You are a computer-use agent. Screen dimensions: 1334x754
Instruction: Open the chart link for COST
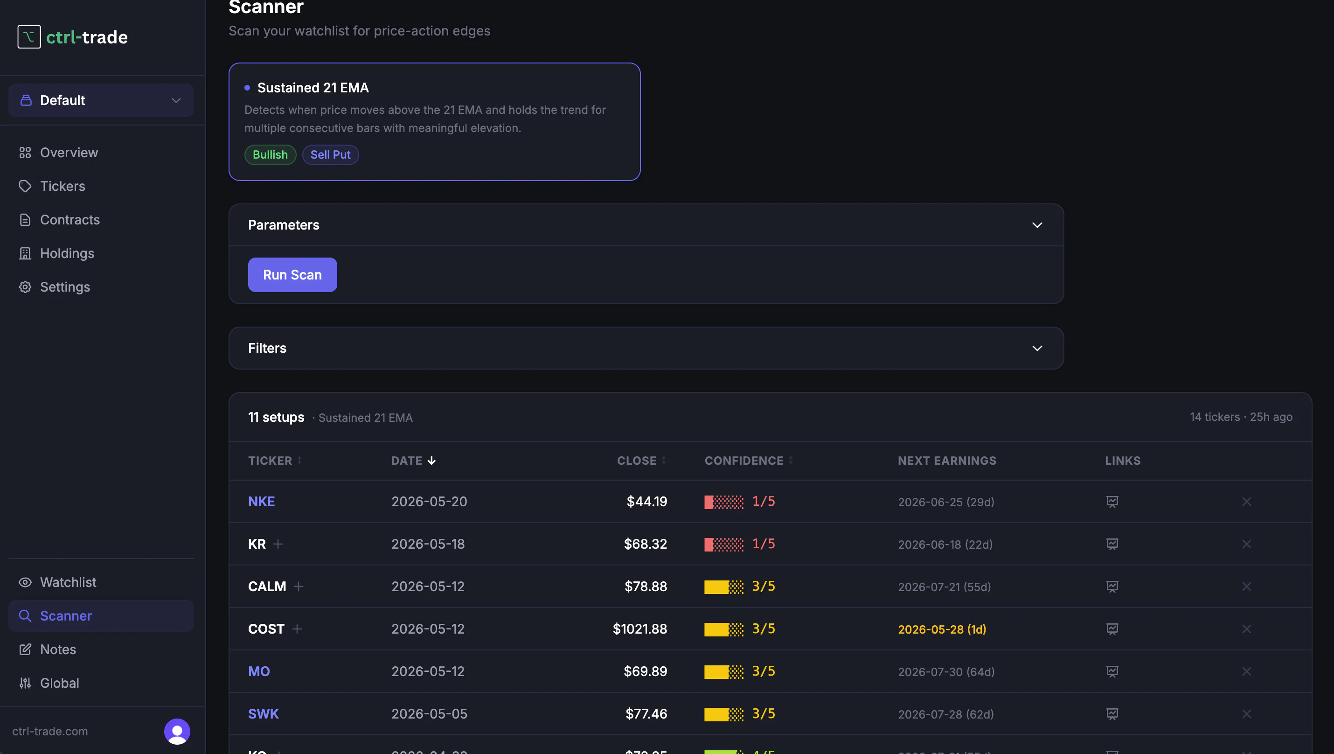[1112, 629]
